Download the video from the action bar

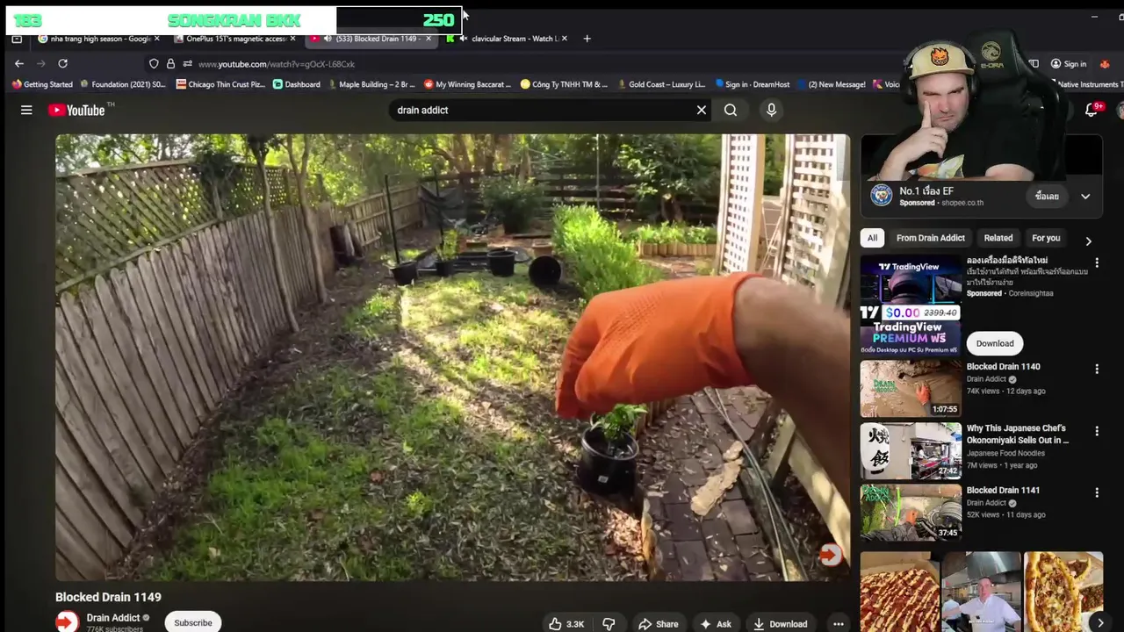tap(780, 624)
